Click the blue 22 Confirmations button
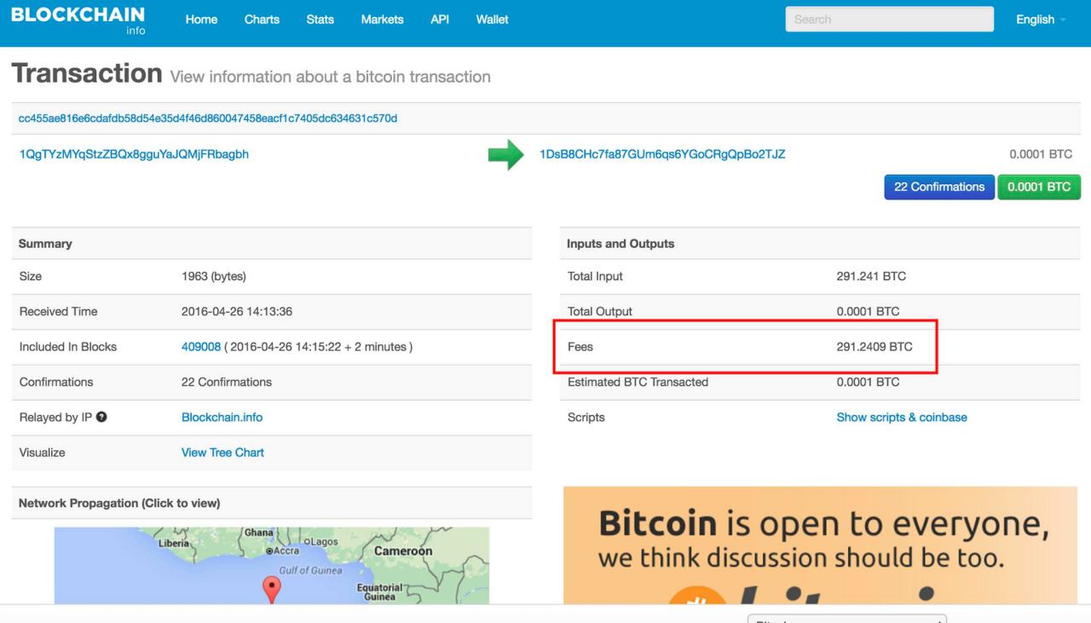This screenshot has width=1091, height=623. [x=939, y=187]
